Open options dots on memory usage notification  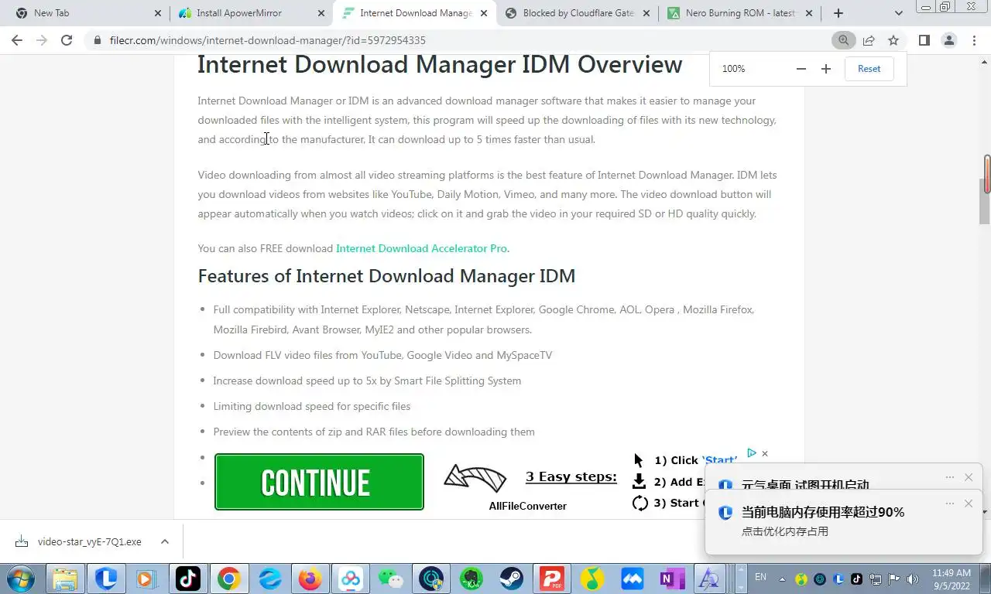[950, 504]
